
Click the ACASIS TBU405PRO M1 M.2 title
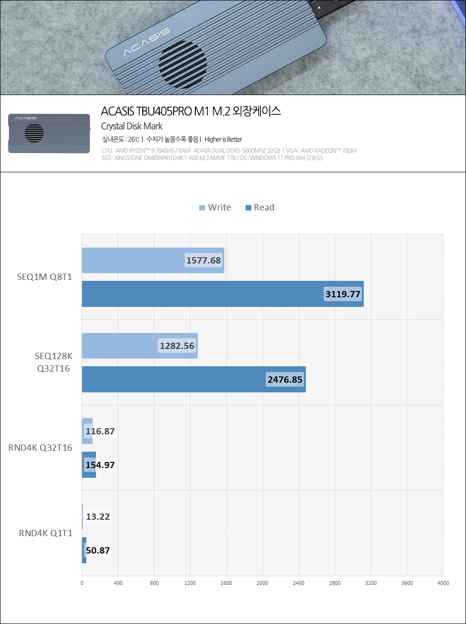click(x=191, y=111)
